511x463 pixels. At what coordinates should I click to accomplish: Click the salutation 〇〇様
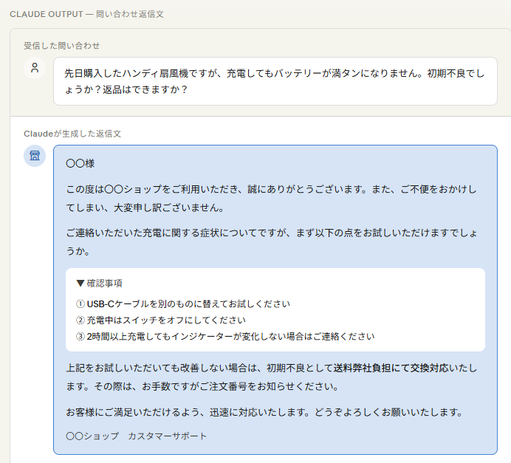[80, 163]
